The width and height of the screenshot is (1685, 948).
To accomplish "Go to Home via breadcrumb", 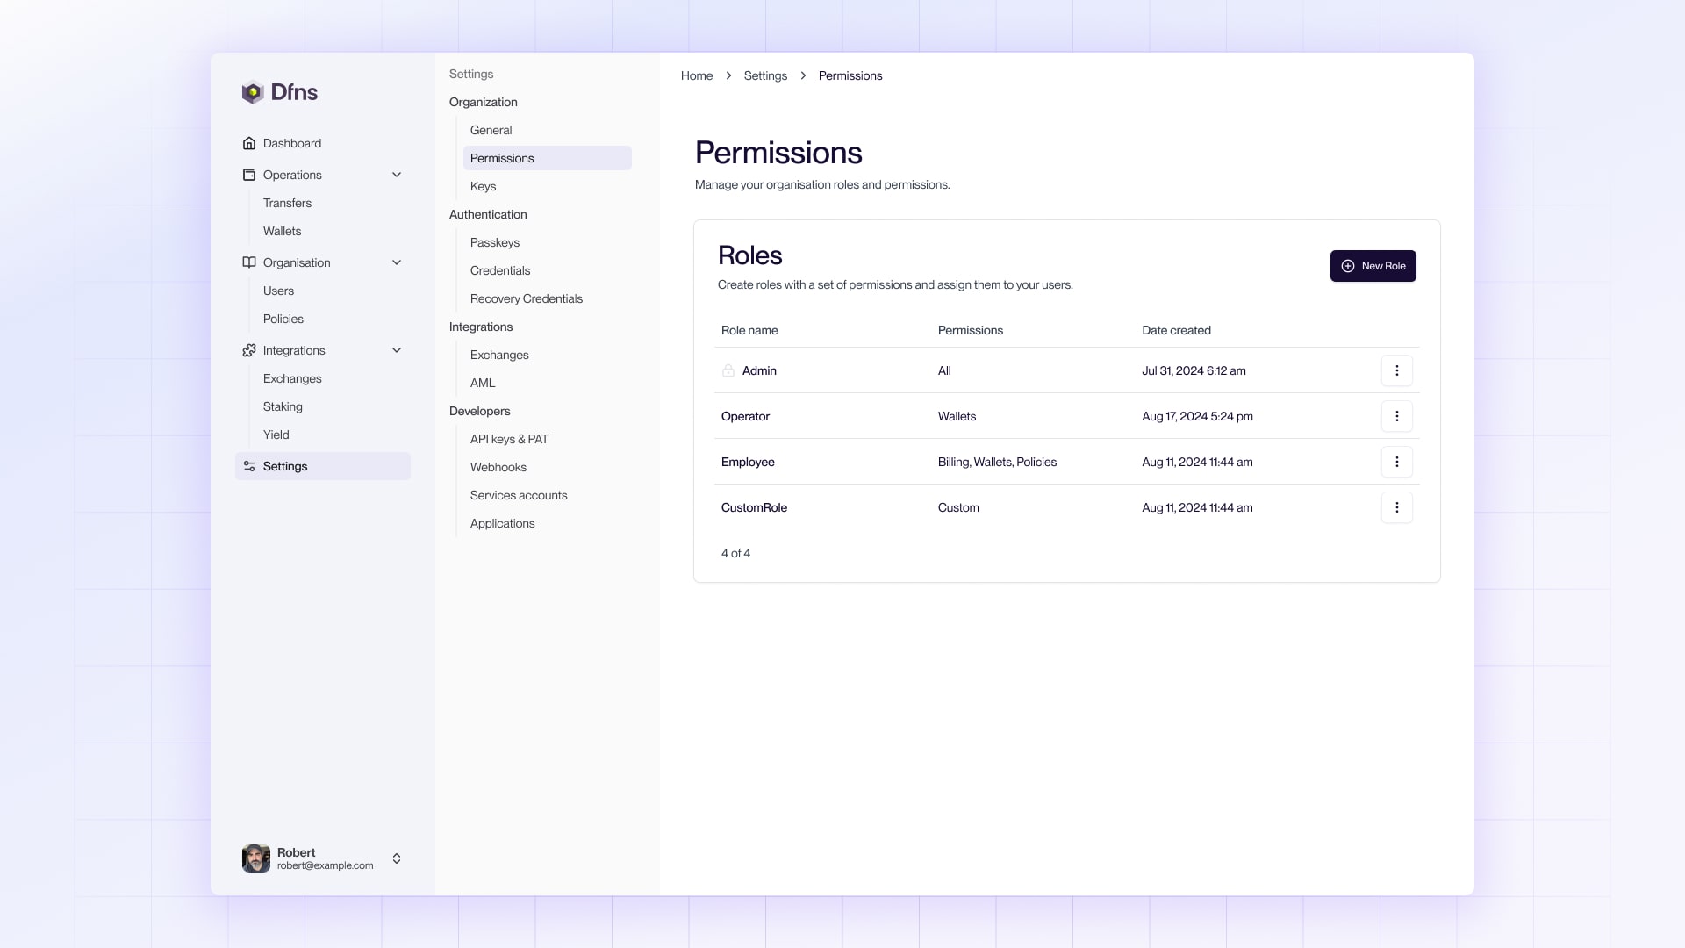I will click(697, 75).
